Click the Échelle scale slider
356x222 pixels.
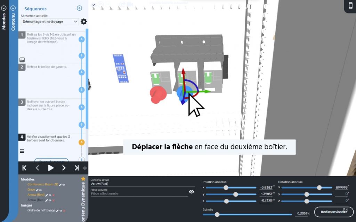pos(247,214)
